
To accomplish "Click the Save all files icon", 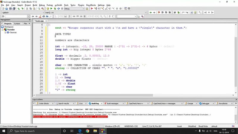I will 14,9.
